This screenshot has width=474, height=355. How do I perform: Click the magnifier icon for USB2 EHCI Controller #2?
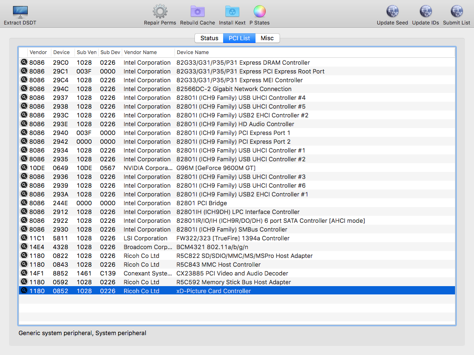tap(24, 115)
